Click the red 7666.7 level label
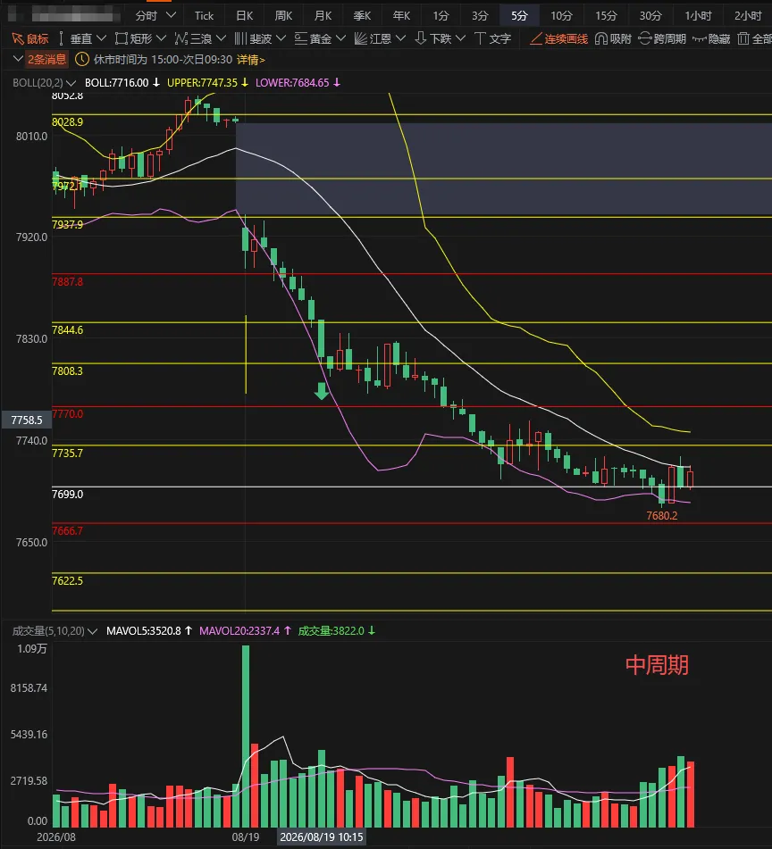The image size is (772, 849). pos(67,530)
